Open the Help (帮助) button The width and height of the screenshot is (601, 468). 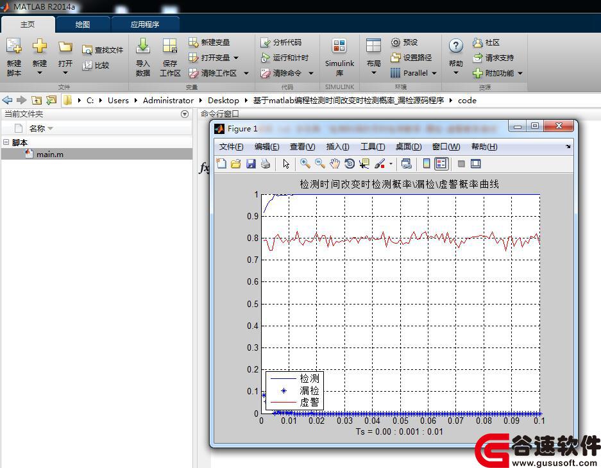pyautogui.click(x=456, y=56)
